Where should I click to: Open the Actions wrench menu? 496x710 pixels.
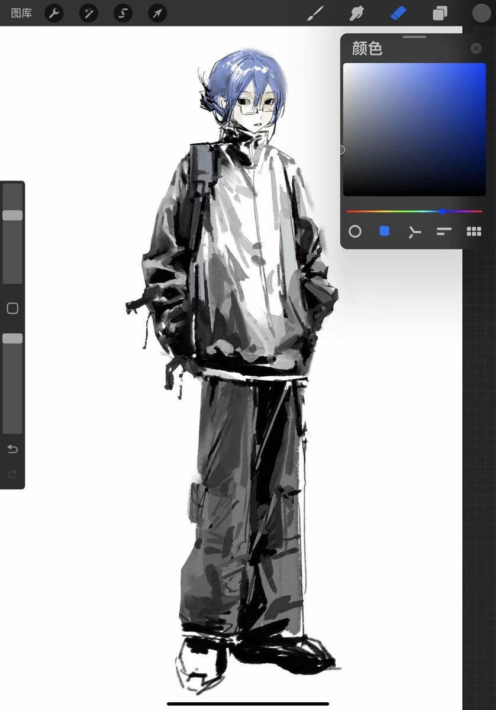[x=54, y=13]
